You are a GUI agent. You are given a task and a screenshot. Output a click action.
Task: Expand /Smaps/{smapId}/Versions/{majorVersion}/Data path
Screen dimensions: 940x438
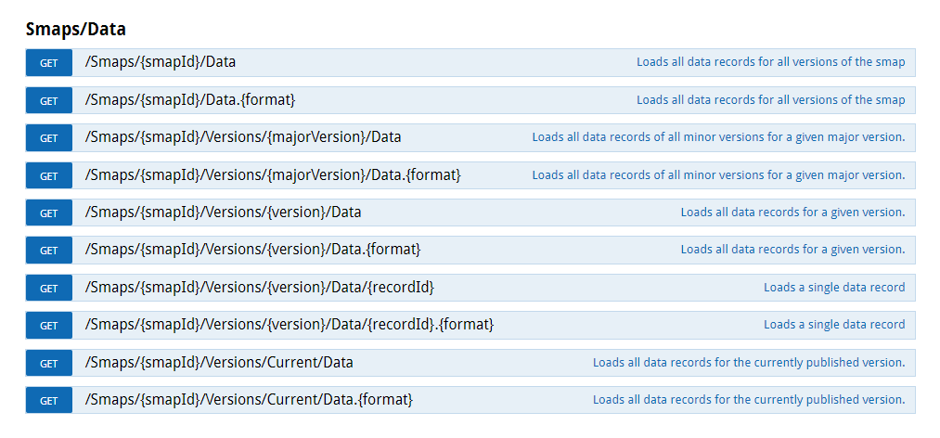[243, 137]
